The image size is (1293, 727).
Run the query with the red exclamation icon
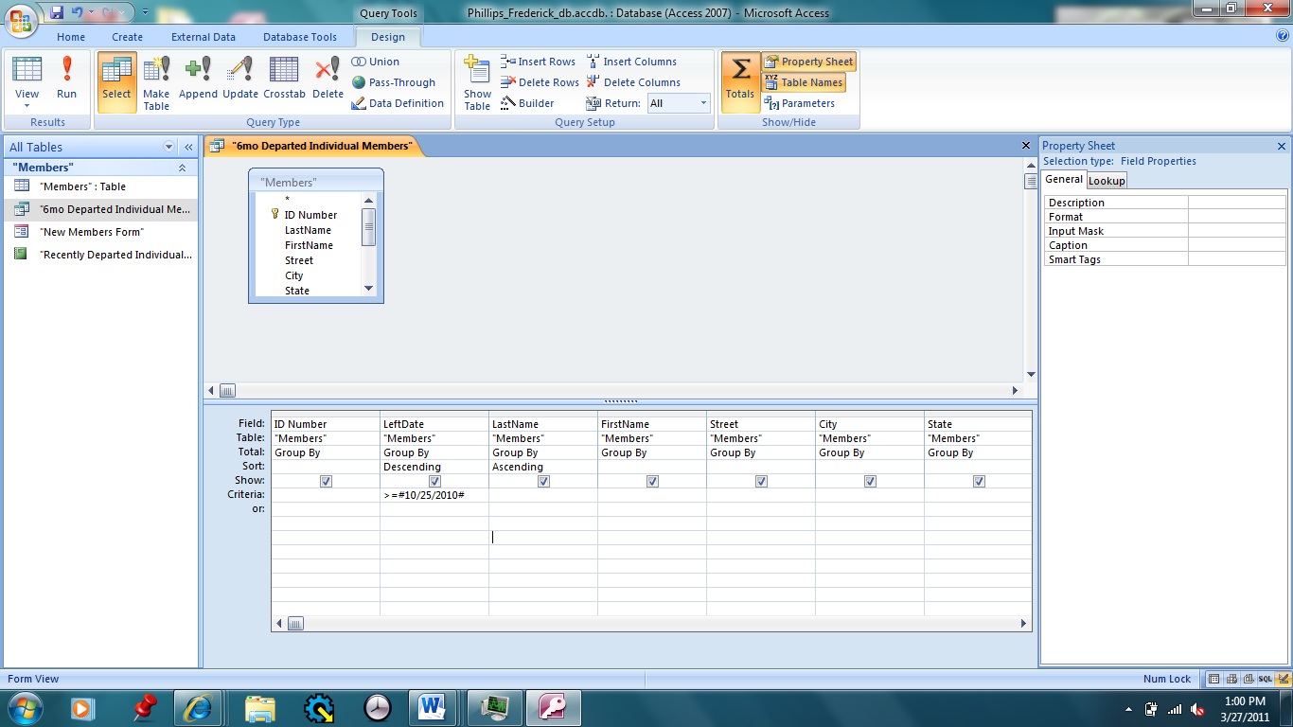click(x=66, y=81)
